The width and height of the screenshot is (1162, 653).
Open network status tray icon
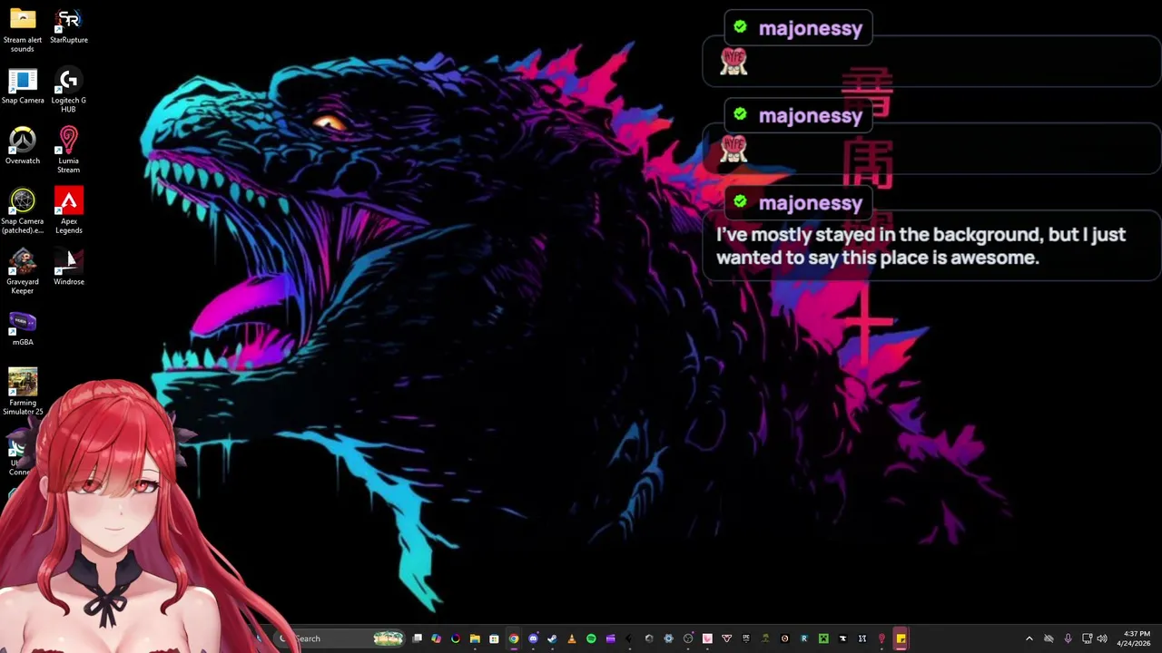click(x=1088, y=638)
